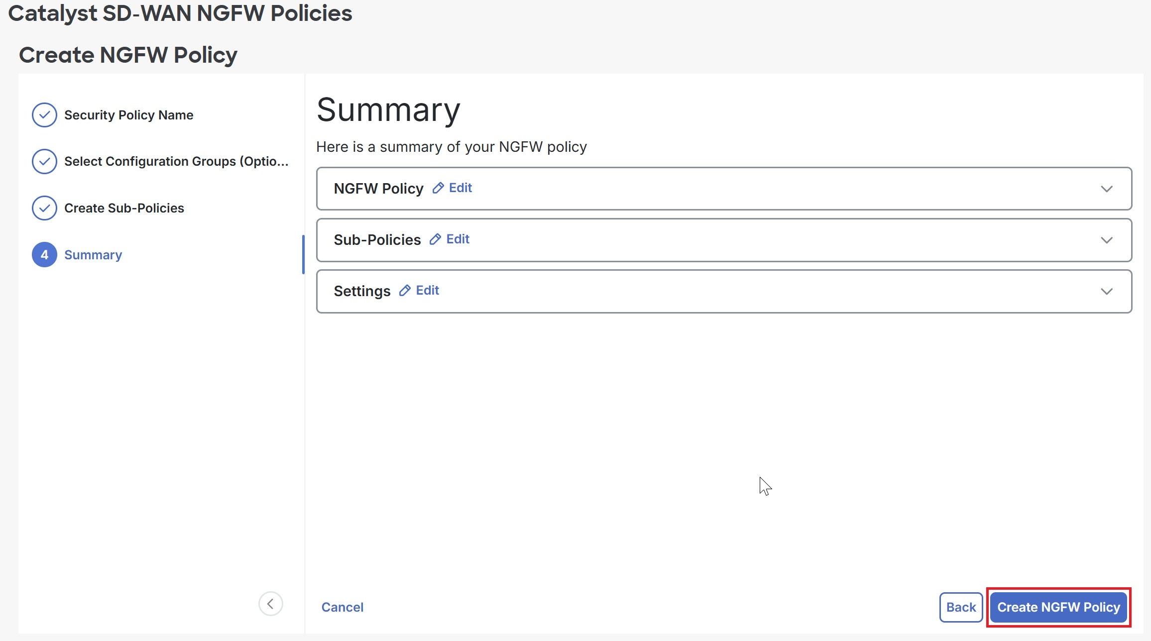The height and width of the screenshot is (641, 1151).
Task: Click the checkmark icon for Create Sub-Policies
Action: pyautogui.click(x=44, y=208)
